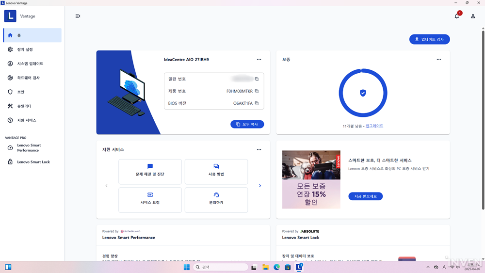Click the IdeaCentre computer illustration
Screen dimensions: 485x273
[x=127, y=93]
